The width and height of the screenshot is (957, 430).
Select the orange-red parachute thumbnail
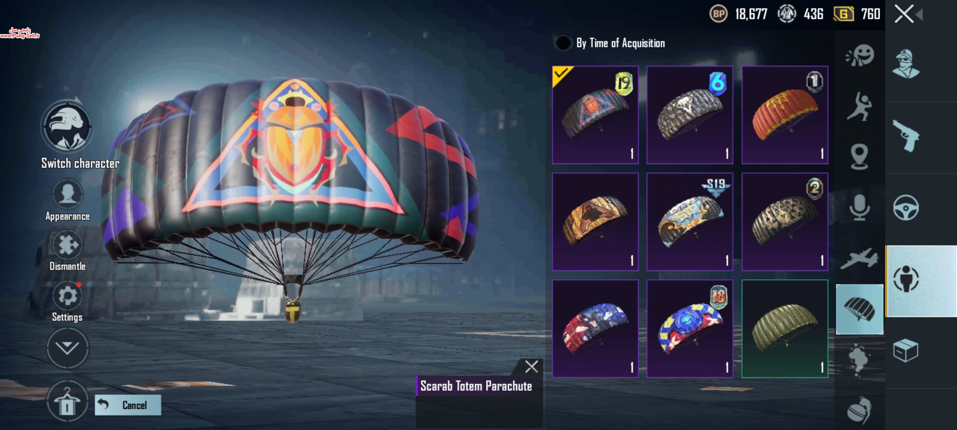785,115
